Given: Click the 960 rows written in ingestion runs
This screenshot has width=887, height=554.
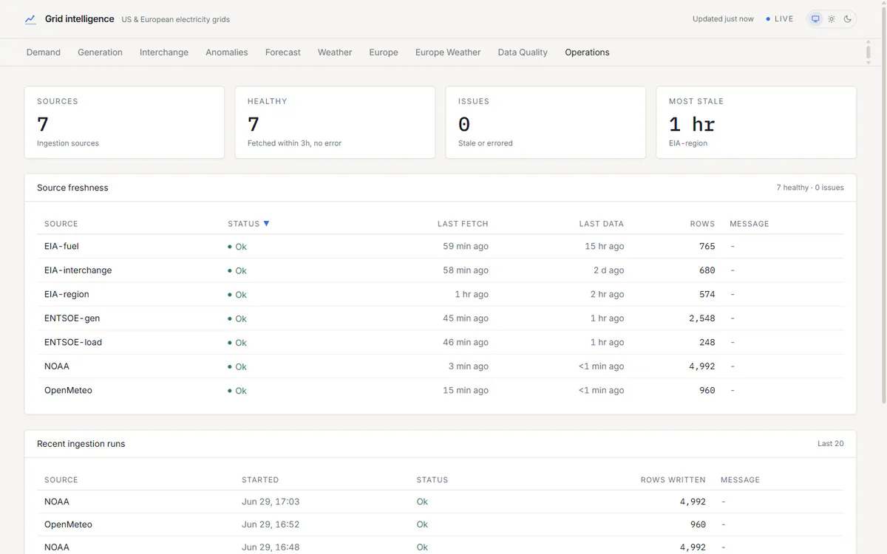Looking at the screenshot, I should [x=698, y=524].
